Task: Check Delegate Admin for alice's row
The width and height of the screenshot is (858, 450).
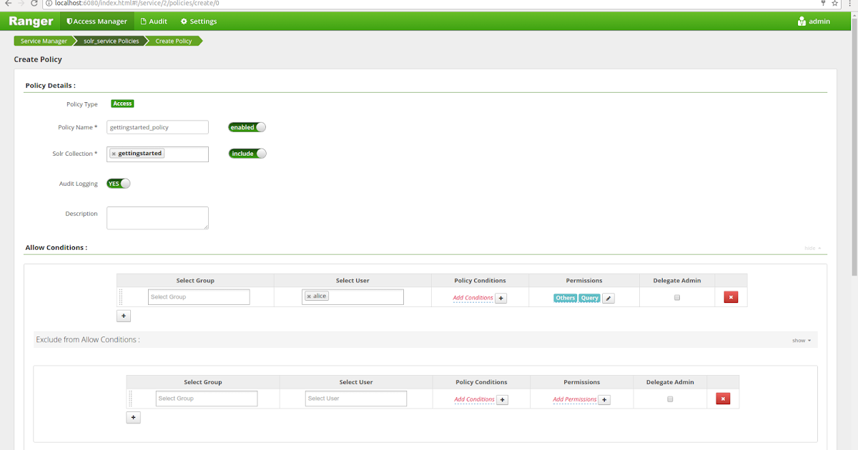Action: click(x=676, y=297)
